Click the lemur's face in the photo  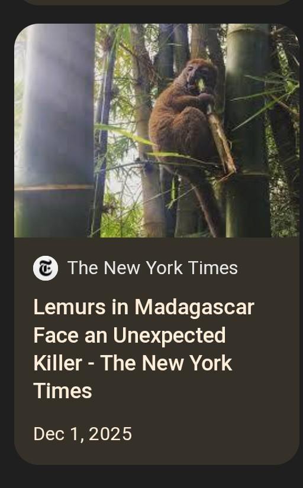pyautogui.click(x=199, y=76)
